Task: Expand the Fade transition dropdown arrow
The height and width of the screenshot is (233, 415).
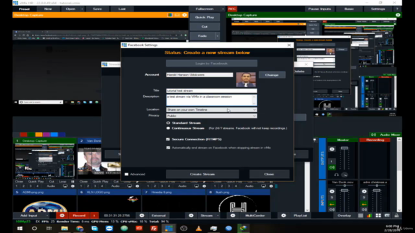Action: click(x=218, y=36)
